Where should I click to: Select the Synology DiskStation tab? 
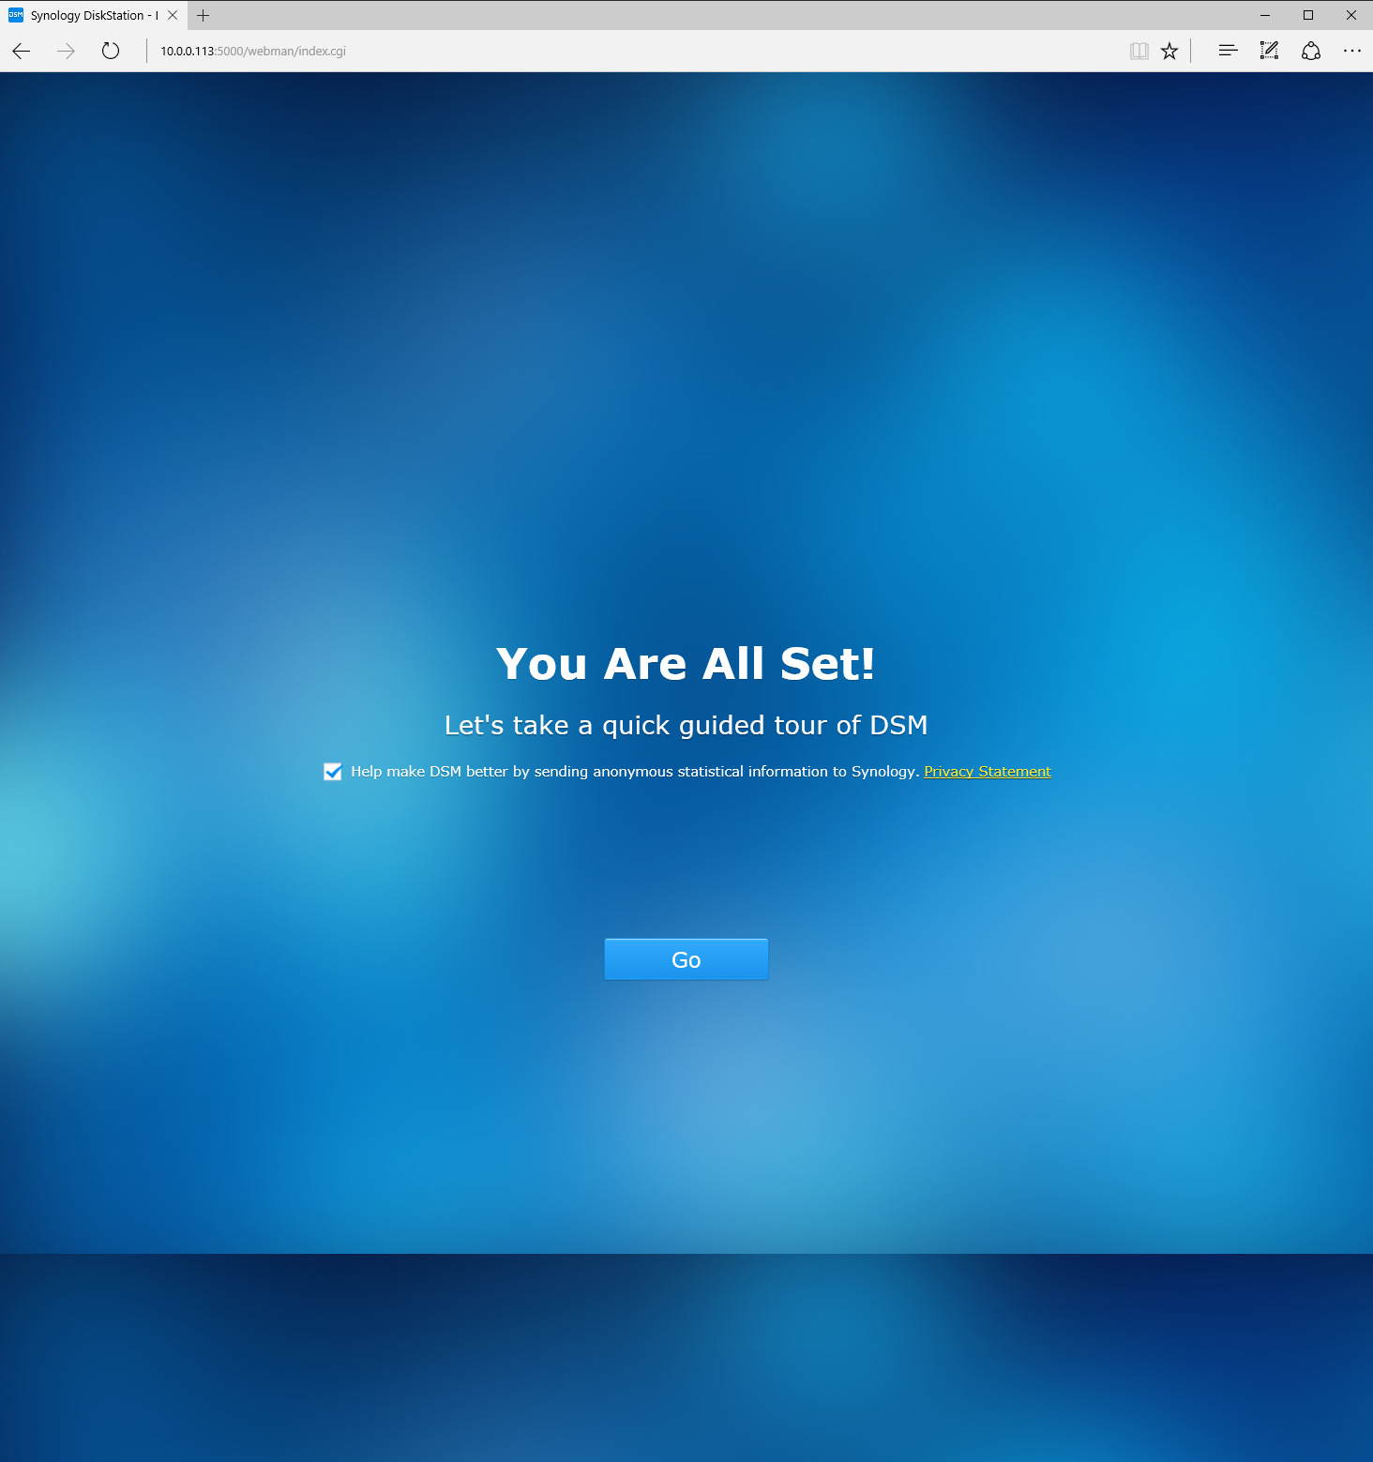[x=89, y=15]
